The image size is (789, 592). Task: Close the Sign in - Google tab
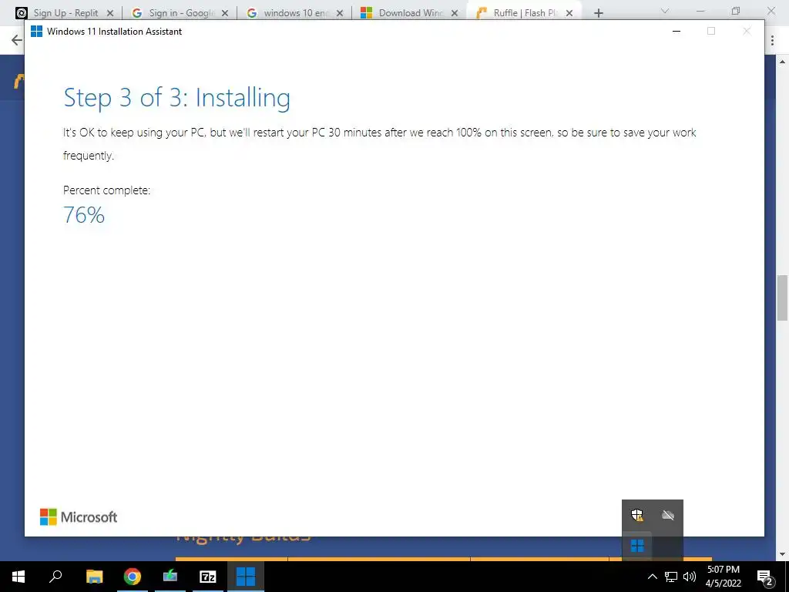225,13
